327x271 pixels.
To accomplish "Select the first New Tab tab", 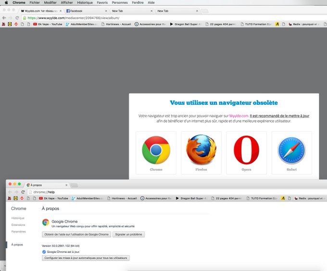I will click(x=131, y=11).
